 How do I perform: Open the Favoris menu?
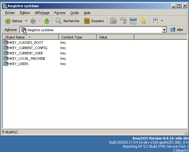pyautogui.click(x=60, y=13)
